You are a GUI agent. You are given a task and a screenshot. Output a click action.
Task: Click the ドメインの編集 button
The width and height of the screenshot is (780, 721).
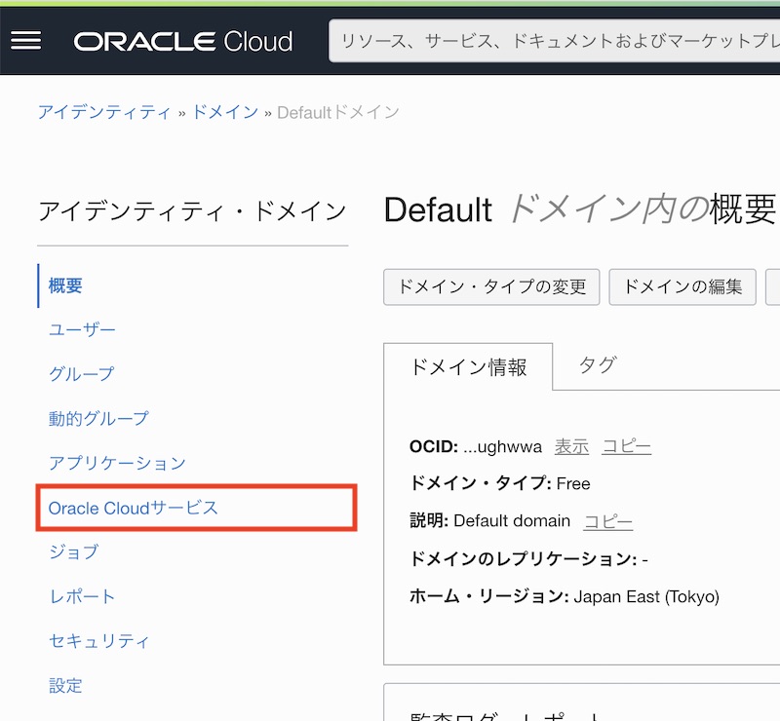tap(682, 287)
